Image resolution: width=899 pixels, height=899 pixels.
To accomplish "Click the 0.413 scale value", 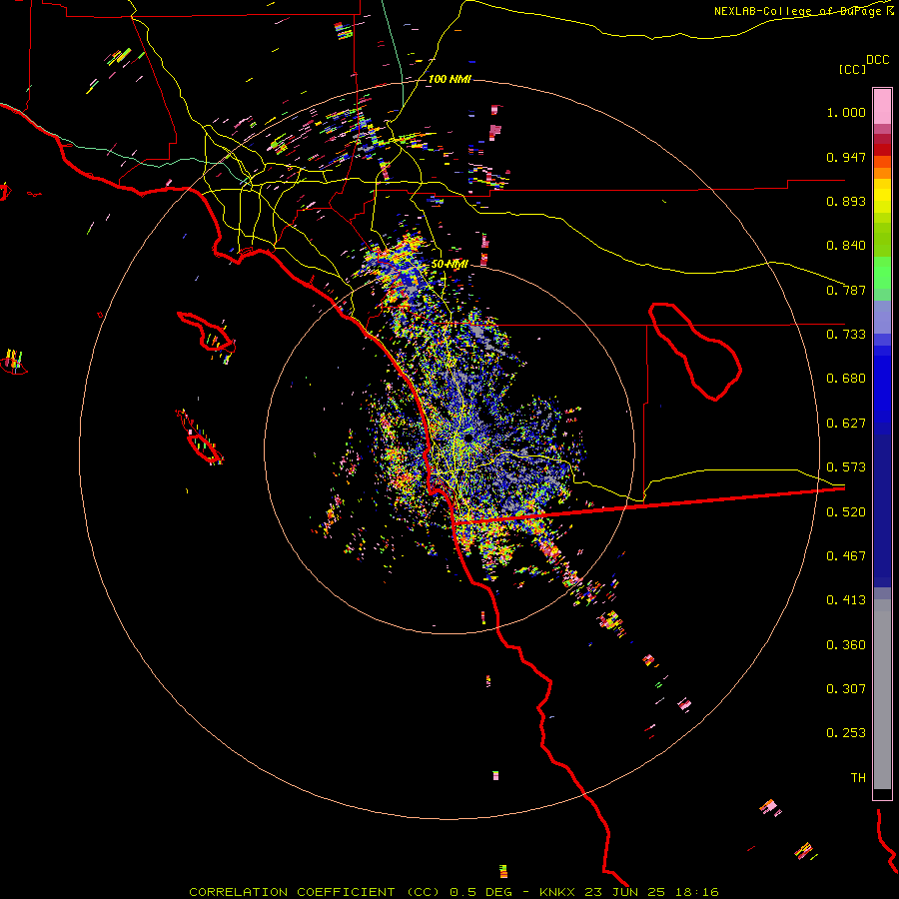I will 846,600.
